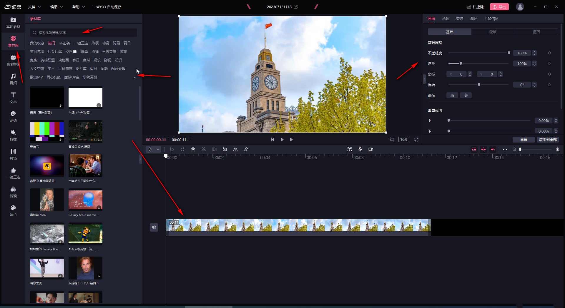Toggle the opacity keyframe diamond
565x308 pixels.
549,53
